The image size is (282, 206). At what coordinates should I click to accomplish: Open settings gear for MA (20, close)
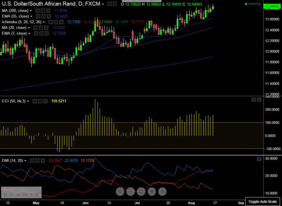coord(41,28)
